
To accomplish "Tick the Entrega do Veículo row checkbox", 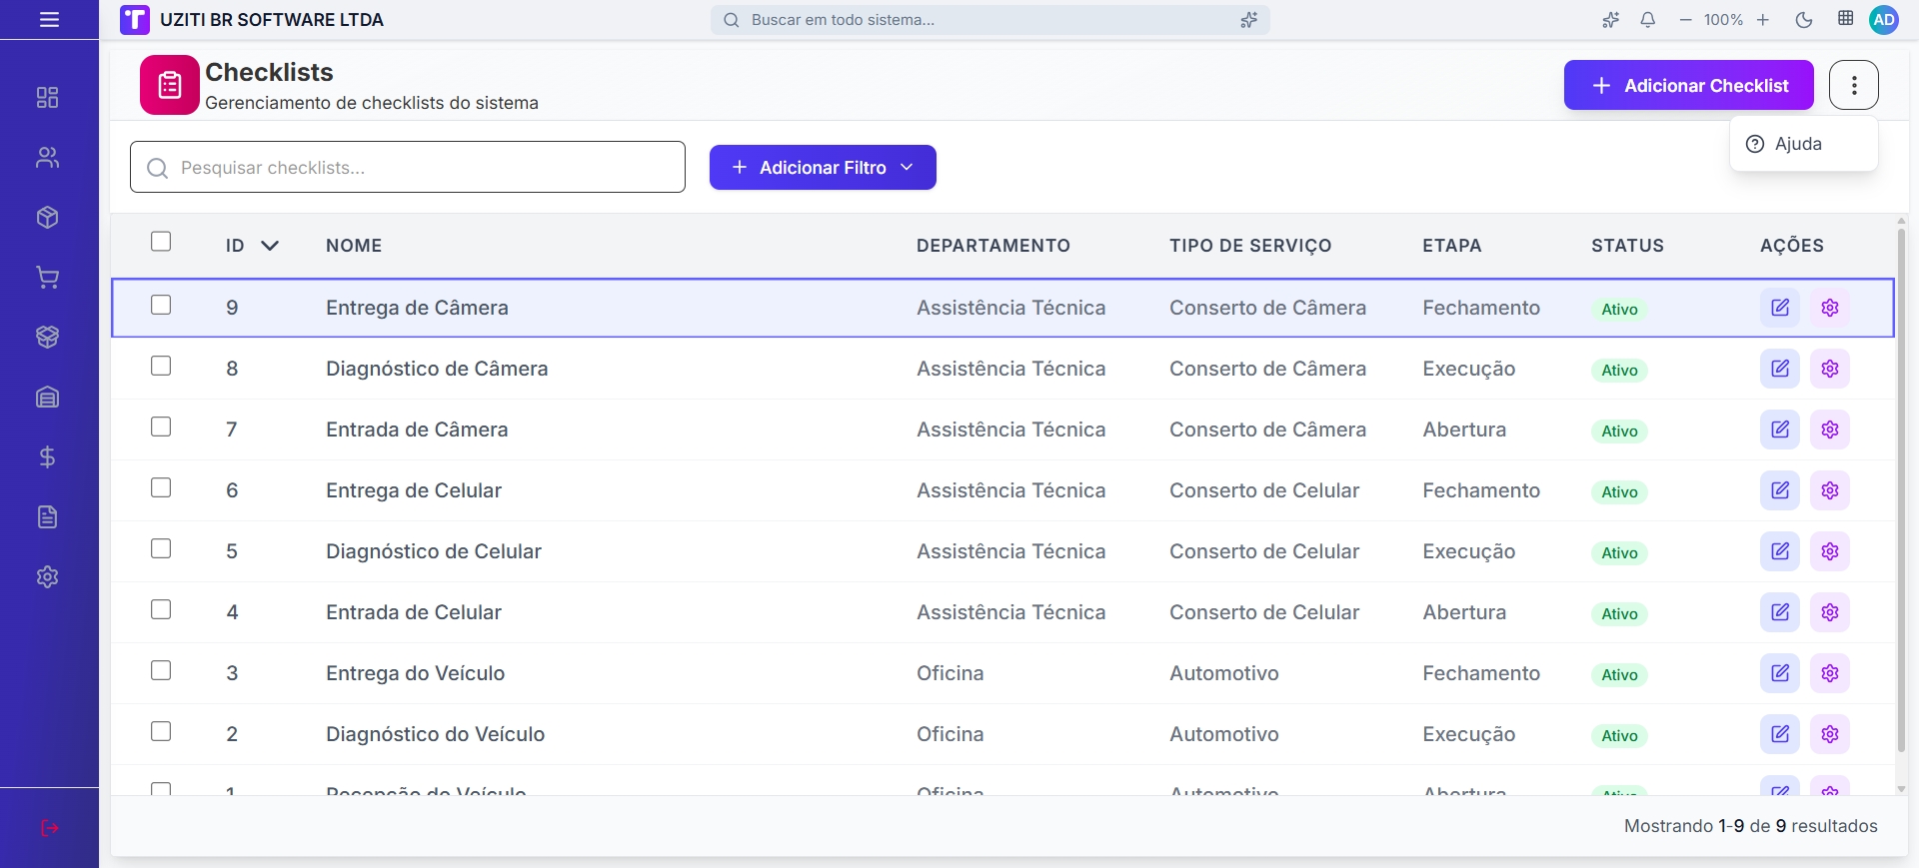I will (x=161, y=671).
